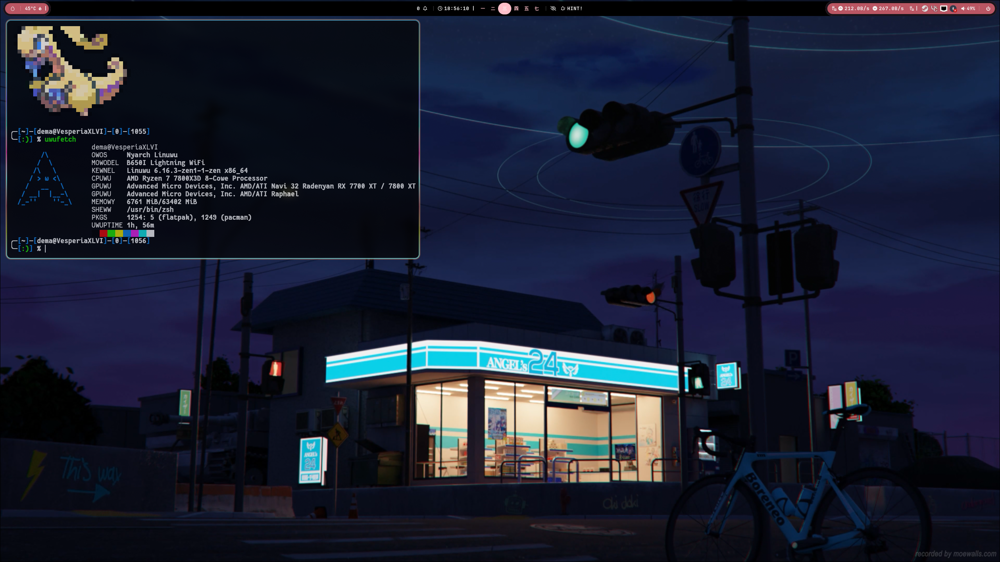This screenshot has height=562, width=1000.
Task: Click the ASCII Arch logo in the terminal
Action: tap(45, 178)
